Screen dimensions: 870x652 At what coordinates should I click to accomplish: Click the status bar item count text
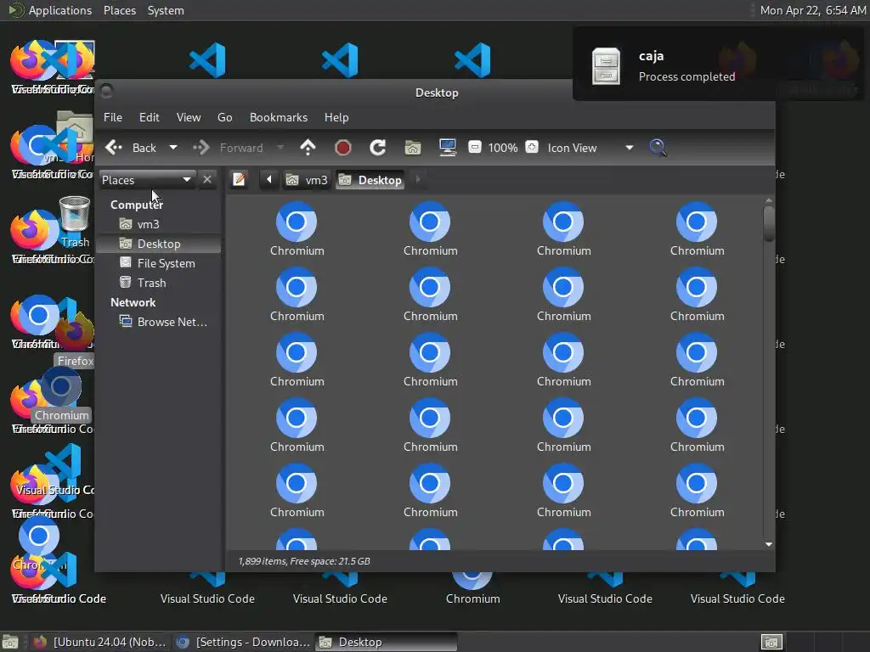point(304,561)
